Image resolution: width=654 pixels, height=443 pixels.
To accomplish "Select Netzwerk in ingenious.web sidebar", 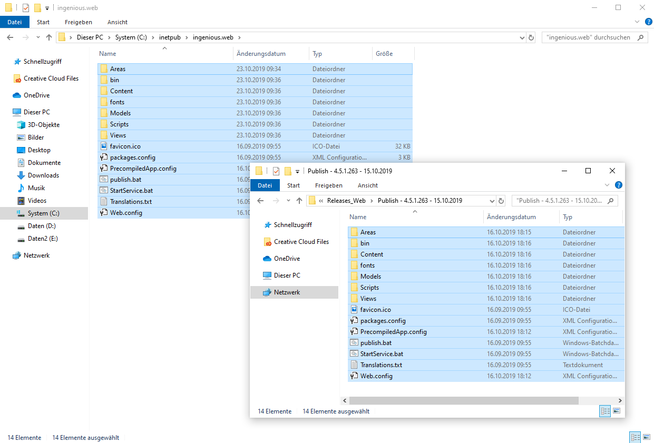I will tap(36, 255).
